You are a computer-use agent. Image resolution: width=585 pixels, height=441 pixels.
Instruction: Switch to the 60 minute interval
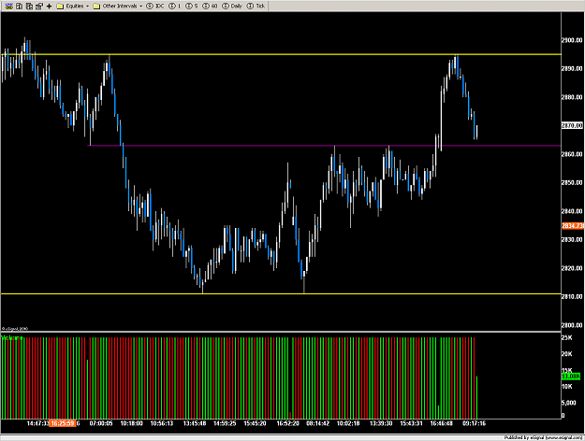(210, 6)
